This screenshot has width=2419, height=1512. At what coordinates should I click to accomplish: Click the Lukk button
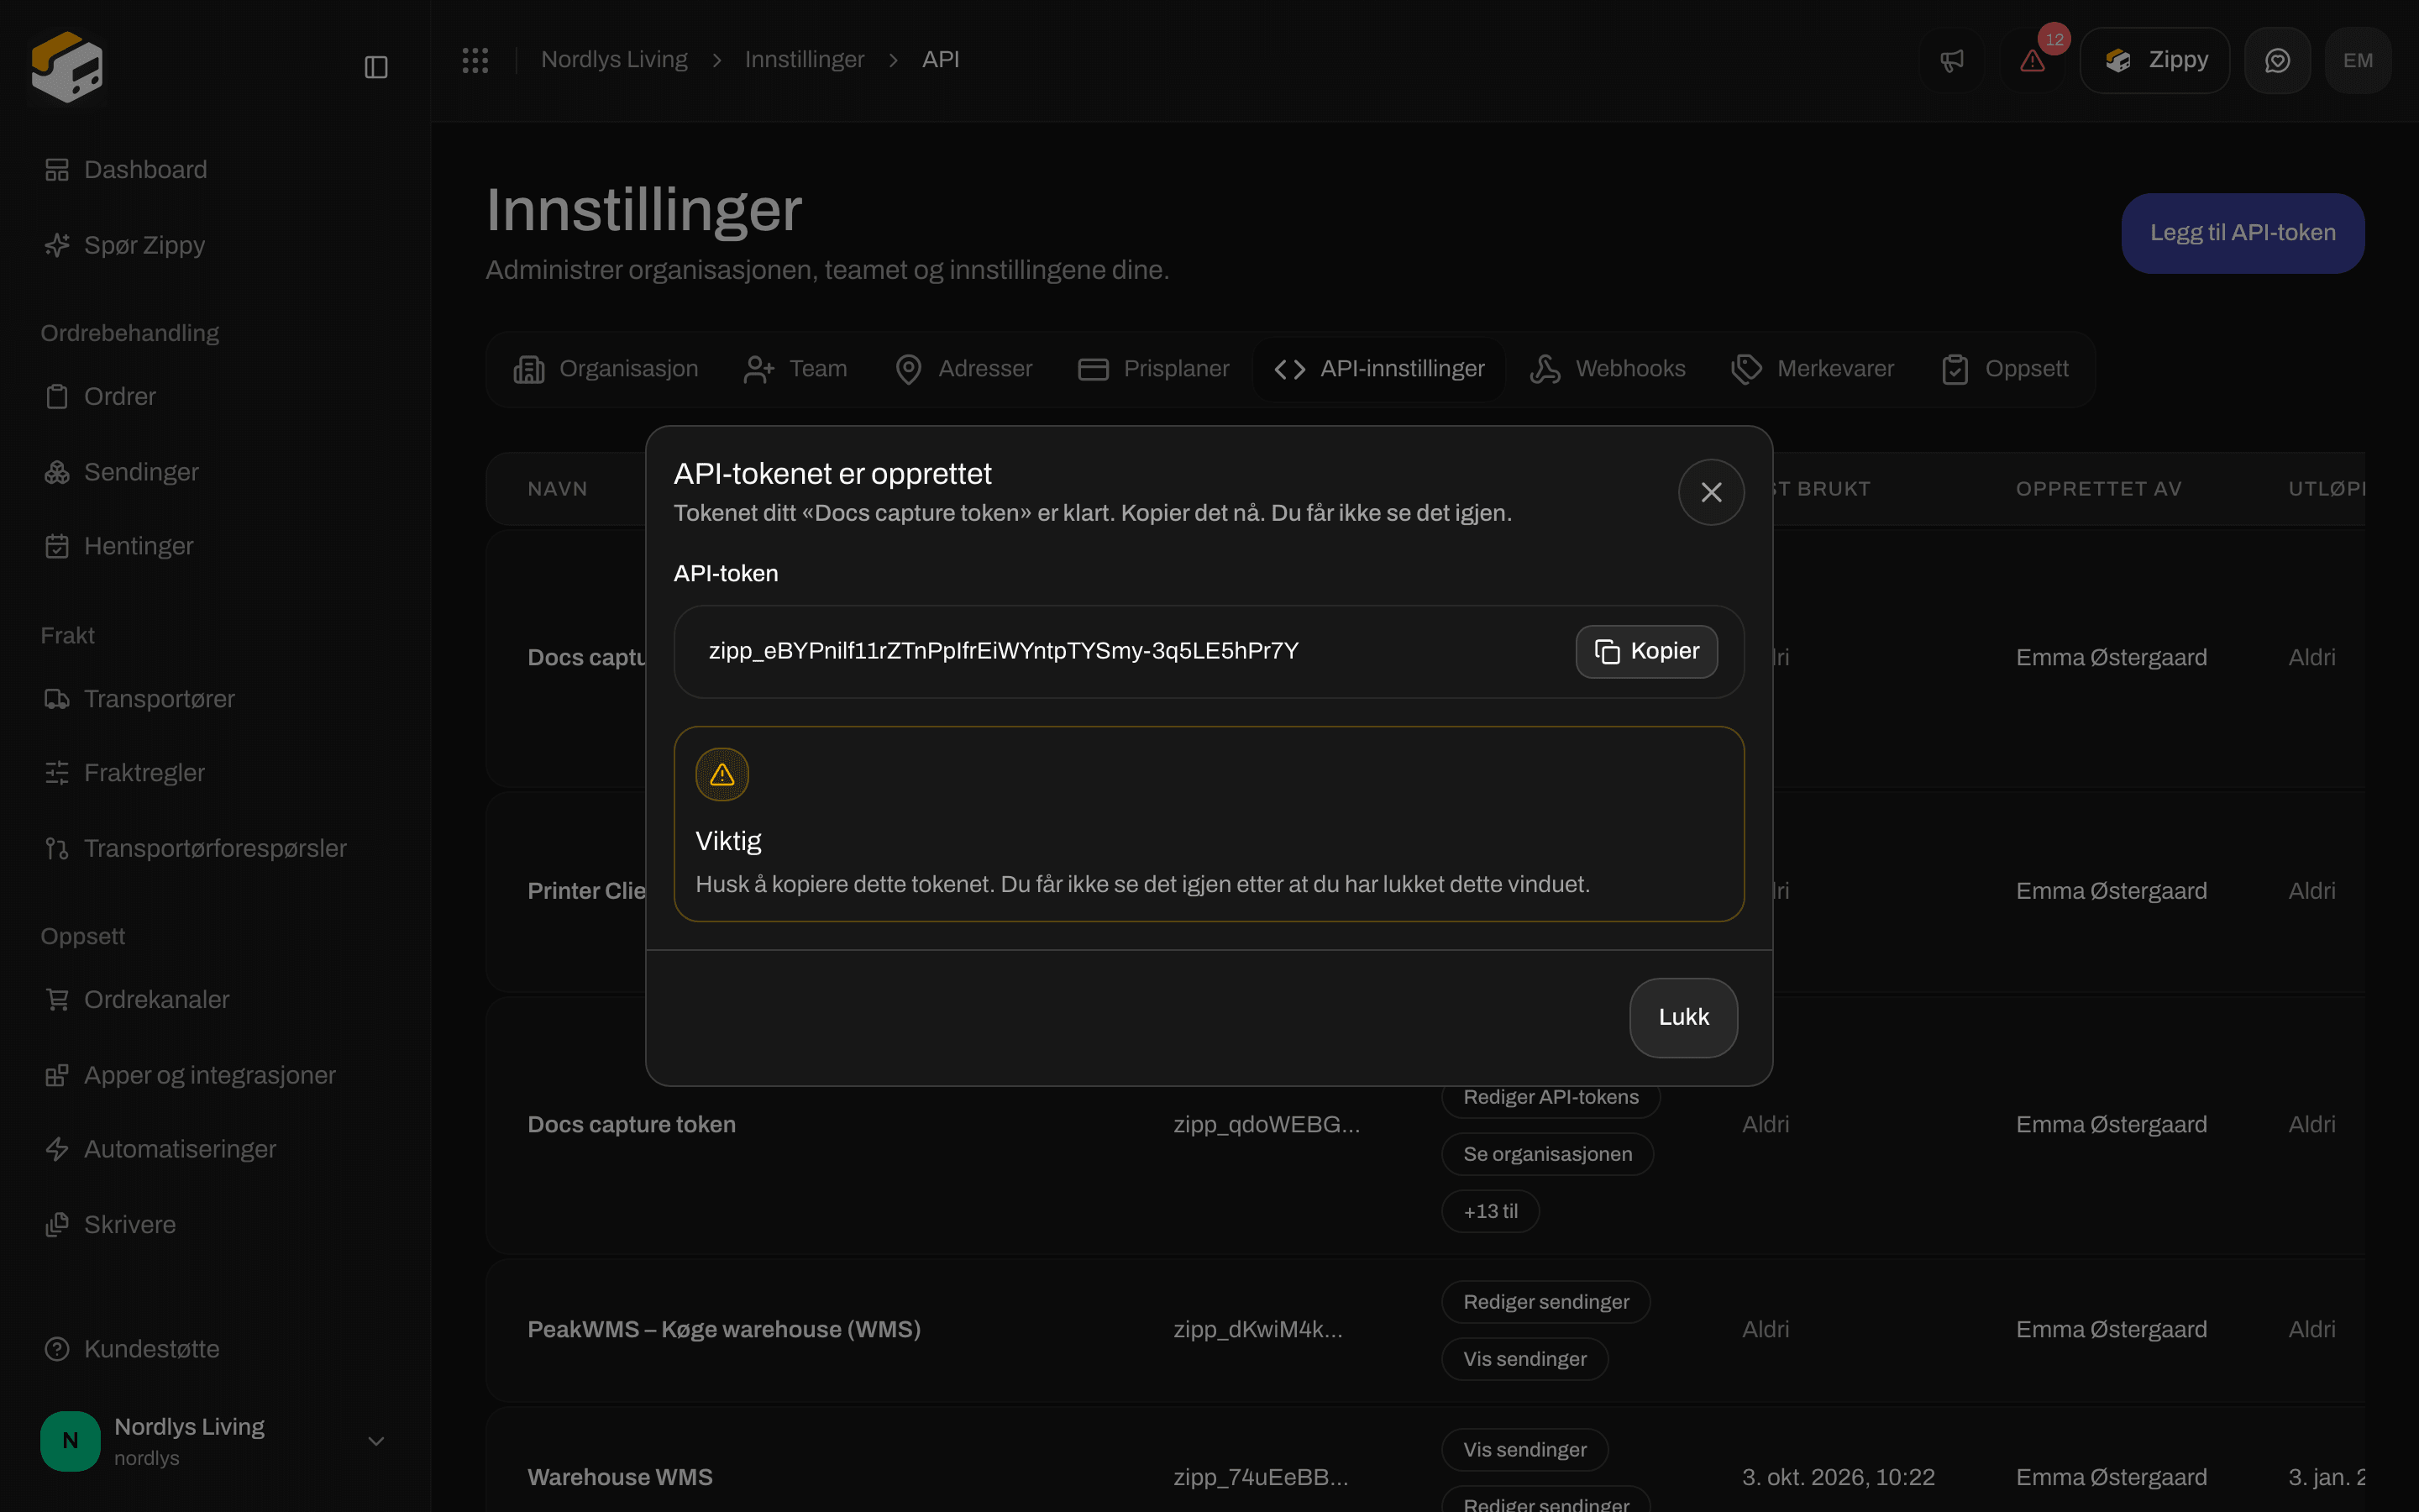(x=1683, y=1017)
